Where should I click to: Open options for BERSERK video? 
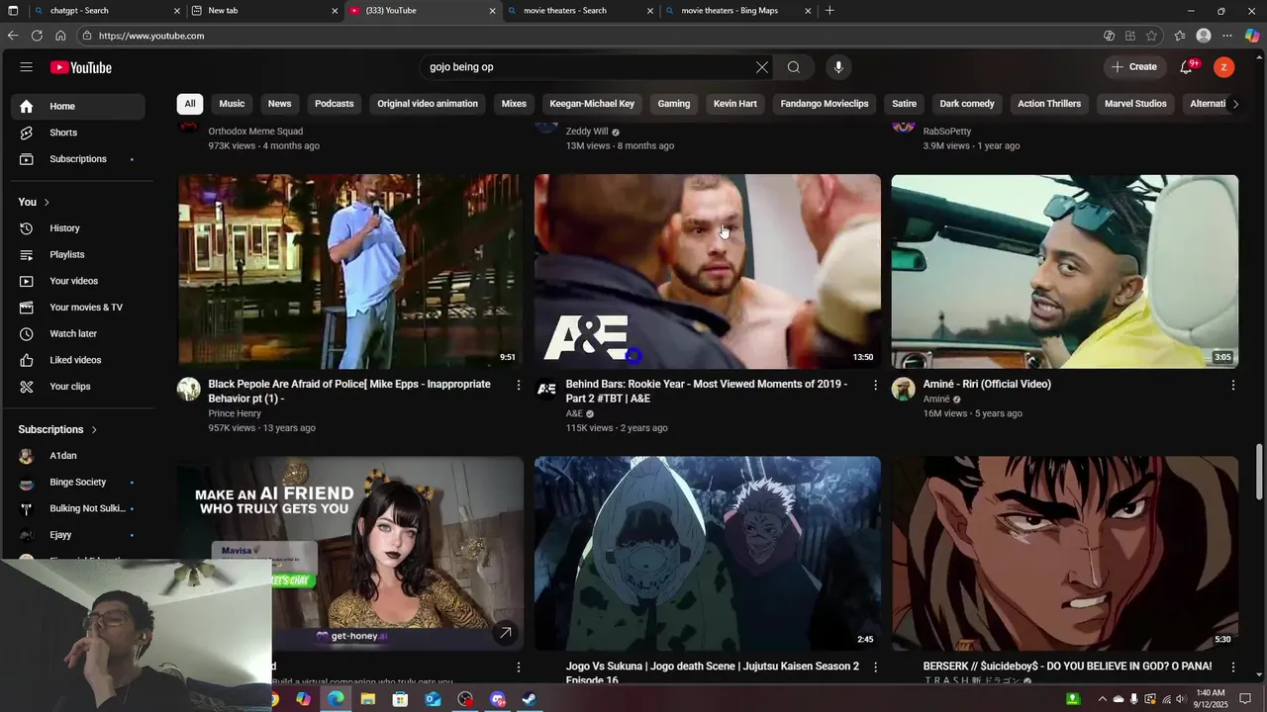pos(1232,667)
